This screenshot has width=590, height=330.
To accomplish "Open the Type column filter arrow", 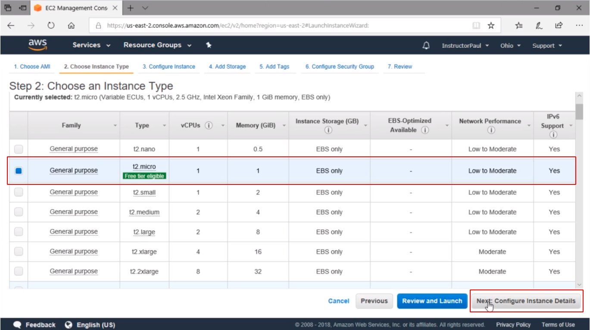I will pyautogui.click(x=164, y=125).
